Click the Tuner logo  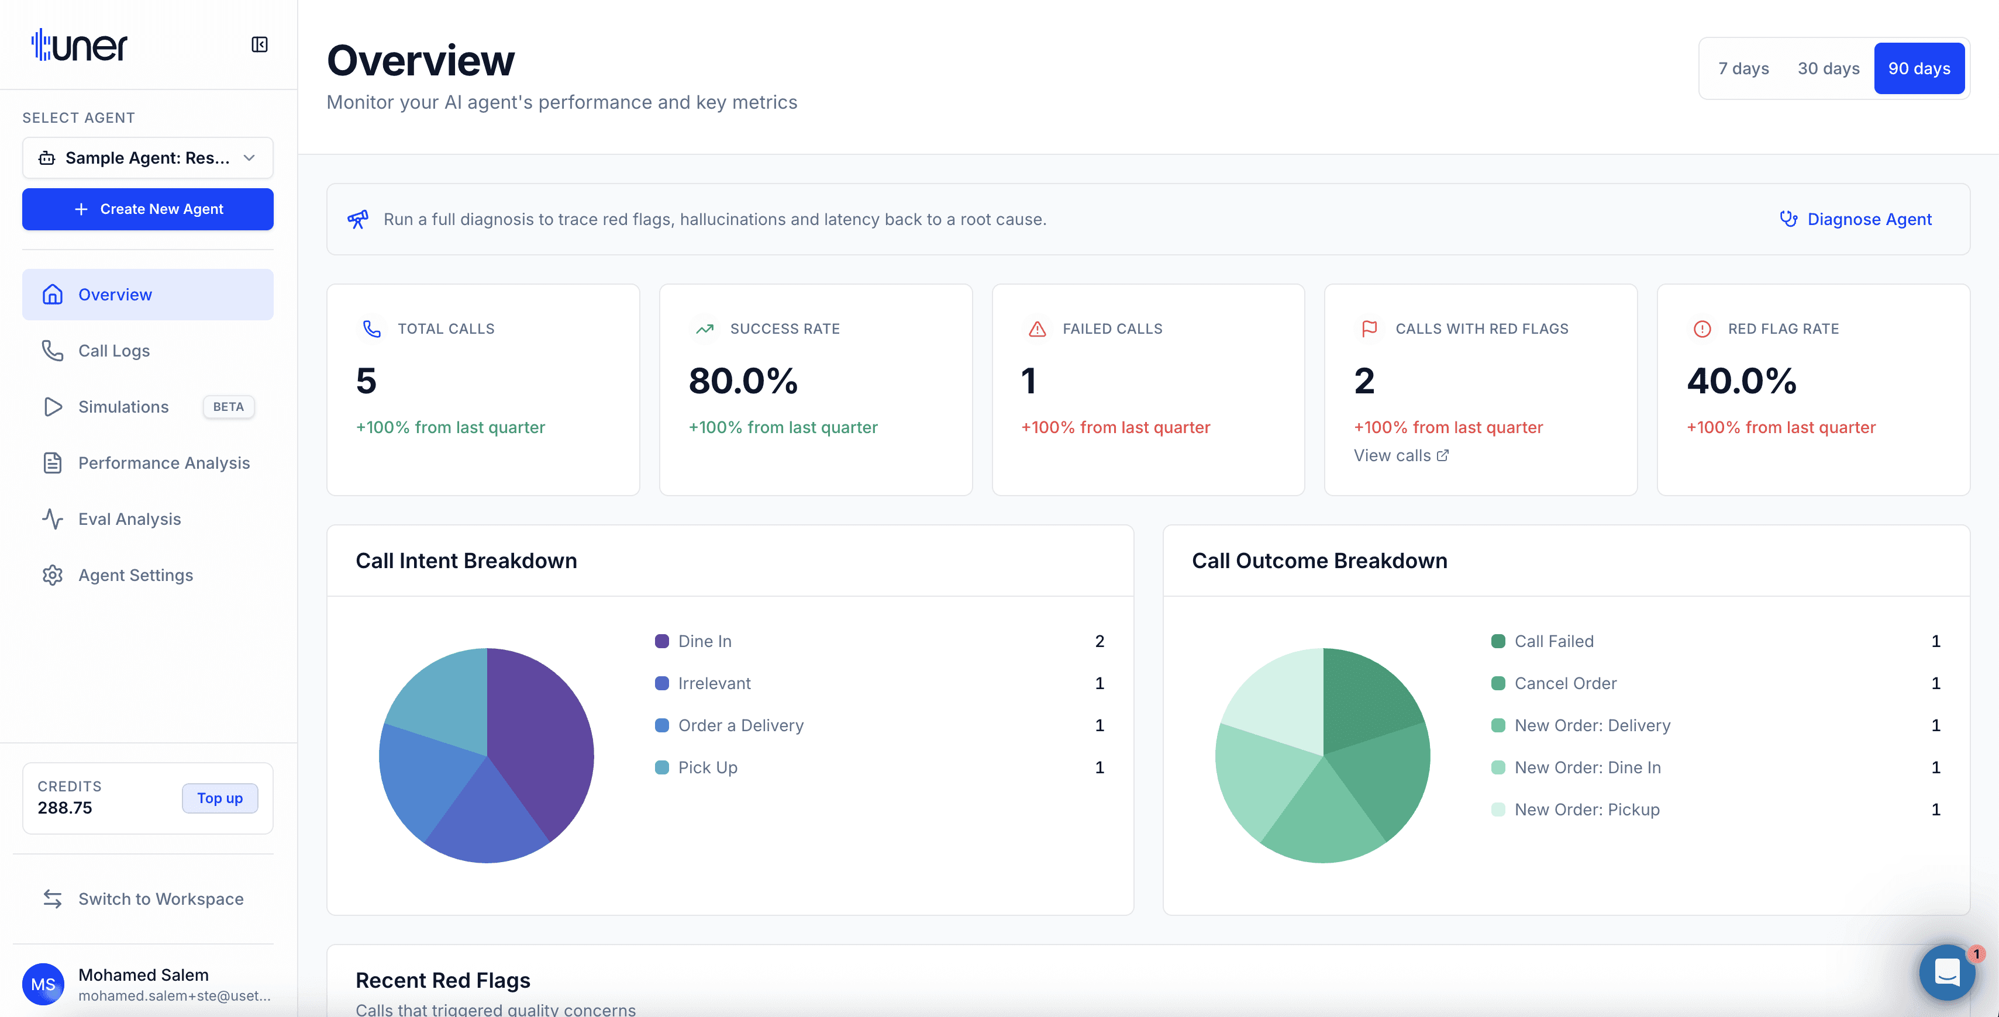tap(79, 45)
